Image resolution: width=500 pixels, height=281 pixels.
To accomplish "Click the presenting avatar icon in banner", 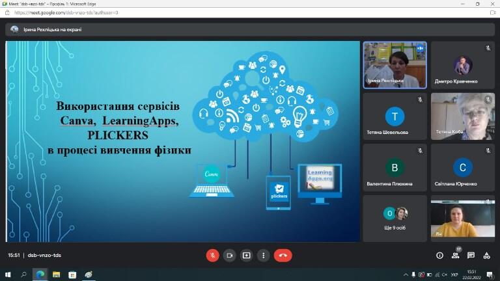I will (14, 29).
